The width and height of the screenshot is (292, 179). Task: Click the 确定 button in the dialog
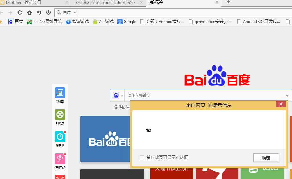(266, 158)
